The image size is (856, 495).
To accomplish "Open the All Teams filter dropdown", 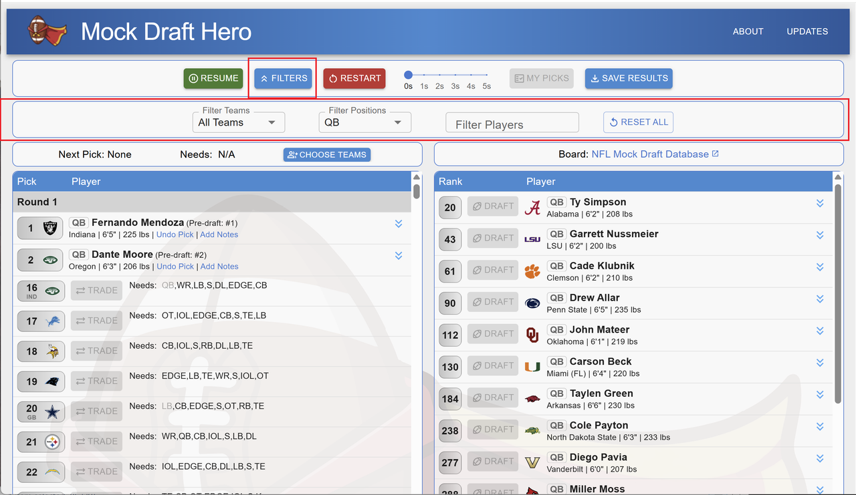I will coord(239,122).
